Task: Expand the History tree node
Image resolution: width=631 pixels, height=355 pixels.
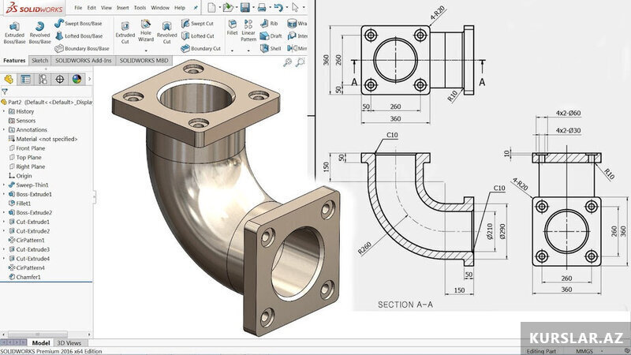Action: click(4, 111)
